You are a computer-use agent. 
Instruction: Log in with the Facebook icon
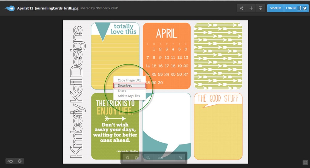[x=300, y=8]
